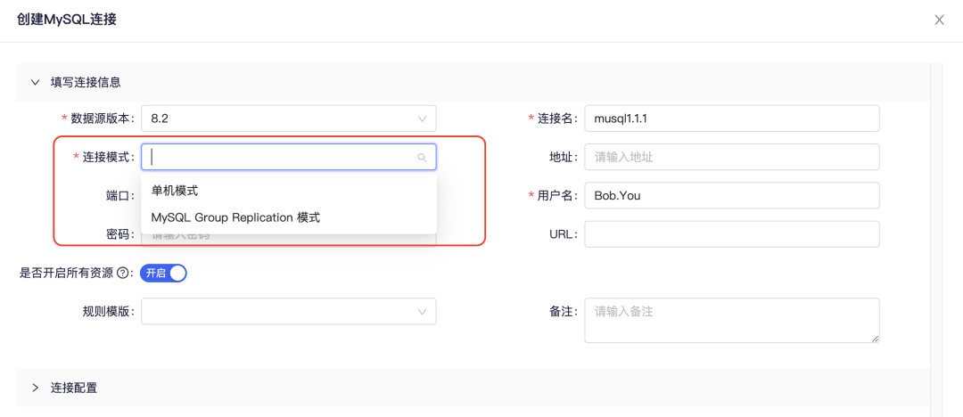Collapse the 填写连接信息 section
Screen dimensions: 963x417
click(35, 82)
